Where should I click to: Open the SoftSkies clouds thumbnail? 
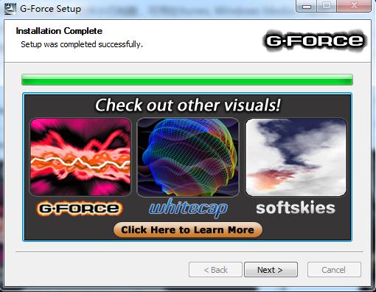coord(296,157)
